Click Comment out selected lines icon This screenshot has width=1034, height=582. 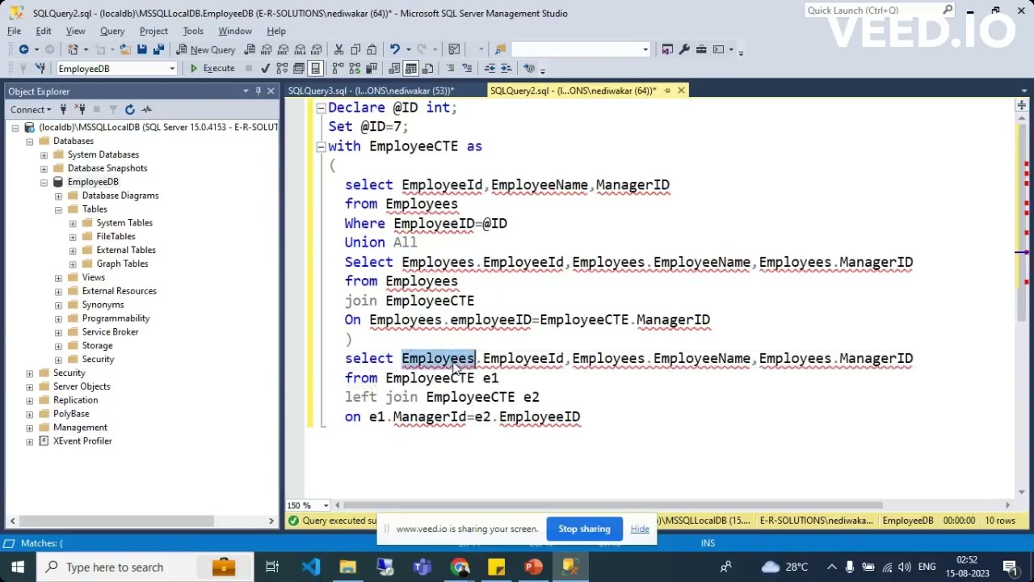[451, 69]
